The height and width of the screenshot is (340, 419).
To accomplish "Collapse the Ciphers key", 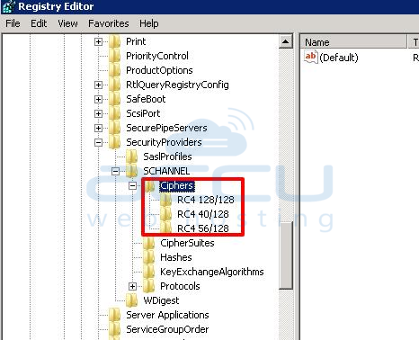I will [132, 185].
